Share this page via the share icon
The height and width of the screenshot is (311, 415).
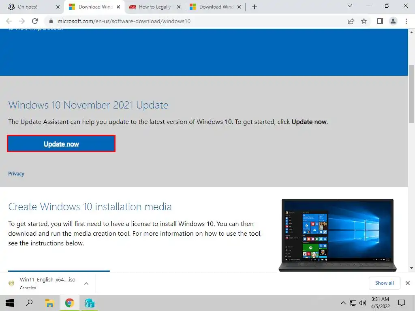point(351,21)
